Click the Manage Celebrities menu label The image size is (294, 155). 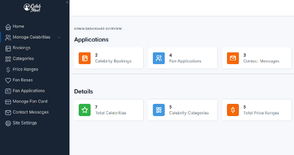[31, 37]
